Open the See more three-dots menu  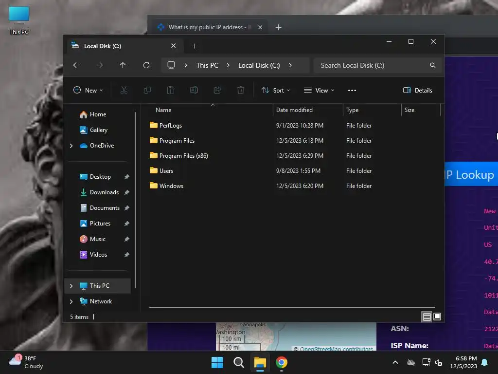[x=352, y=90]
